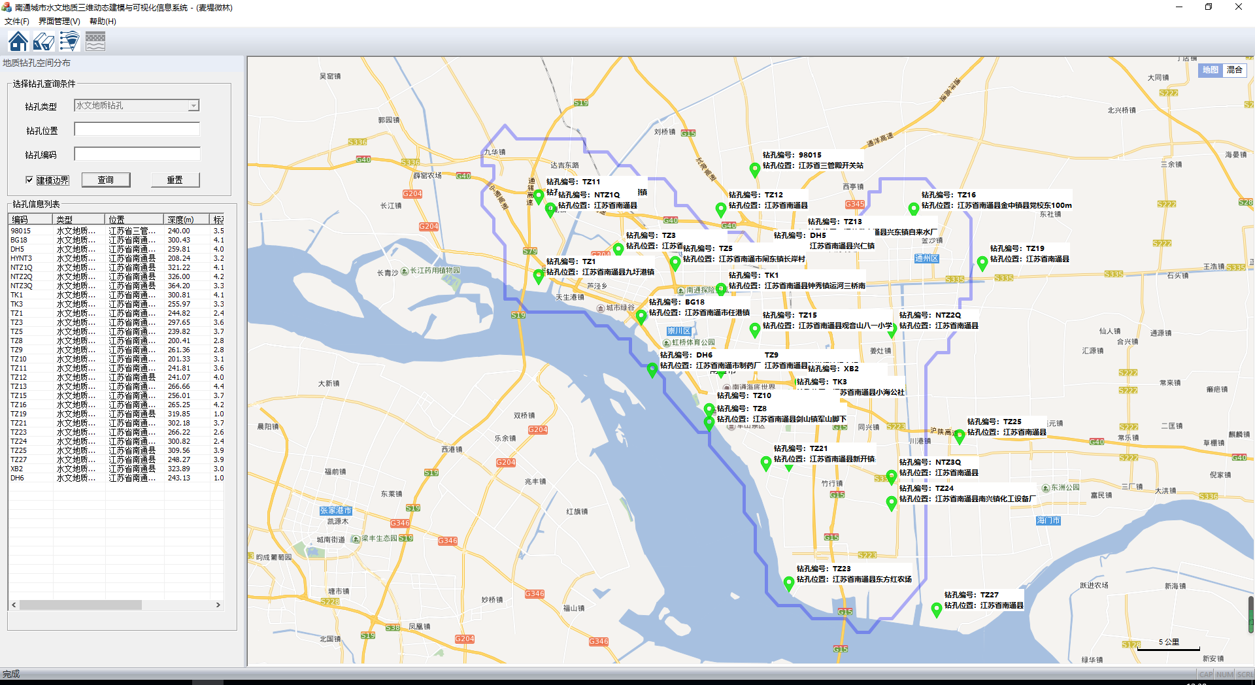Click the borehole list scroll-right arrow

(218, 605)
